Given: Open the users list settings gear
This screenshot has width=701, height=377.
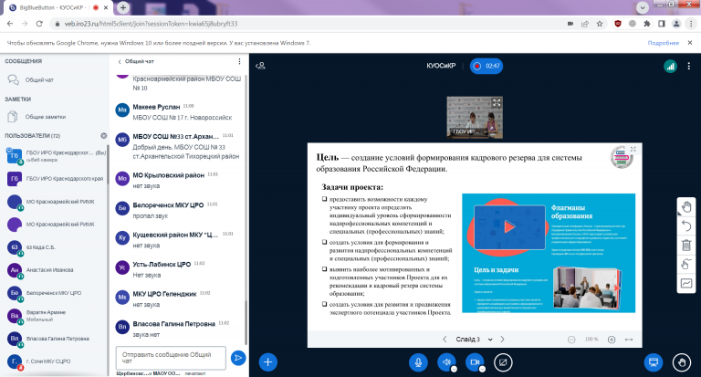Looking at the screenshot, I should click(103, 135).
